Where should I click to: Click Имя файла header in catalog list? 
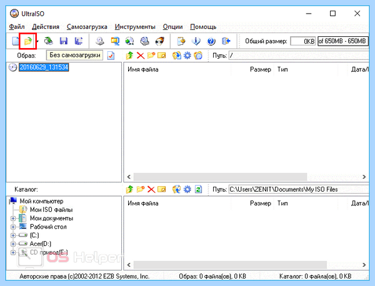click(143, 204)
